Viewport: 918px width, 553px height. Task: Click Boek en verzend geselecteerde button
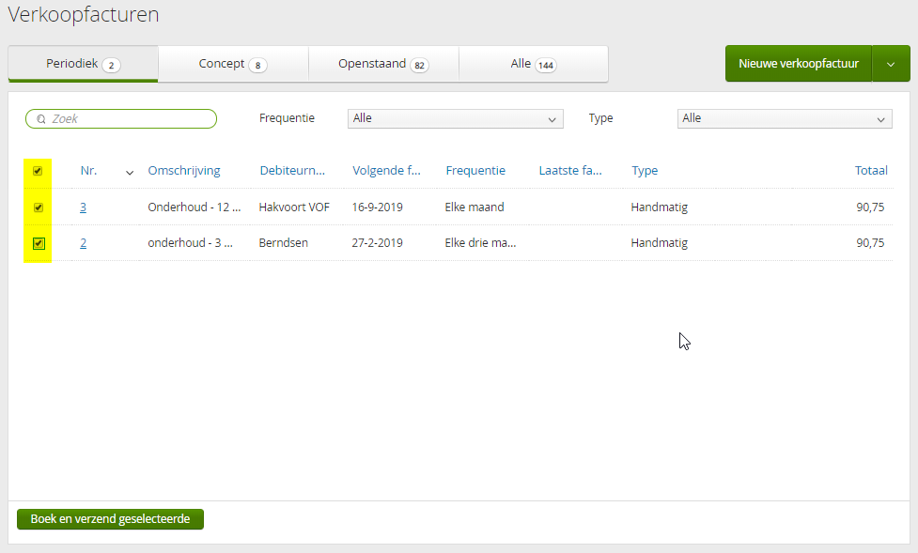click(110, 519)
